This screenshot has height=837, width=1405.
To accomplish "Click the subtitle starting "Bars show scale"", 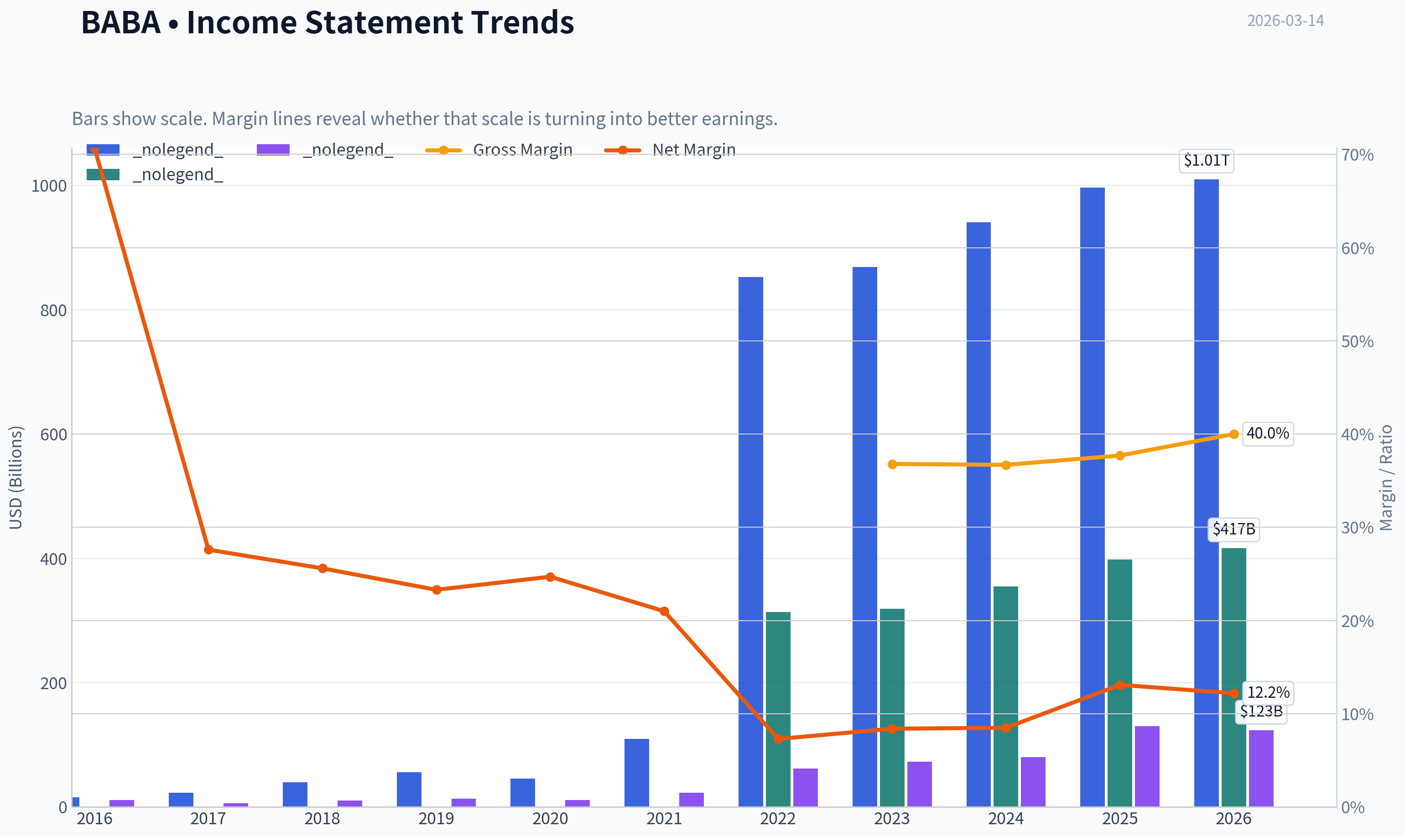I will (425, 119).
